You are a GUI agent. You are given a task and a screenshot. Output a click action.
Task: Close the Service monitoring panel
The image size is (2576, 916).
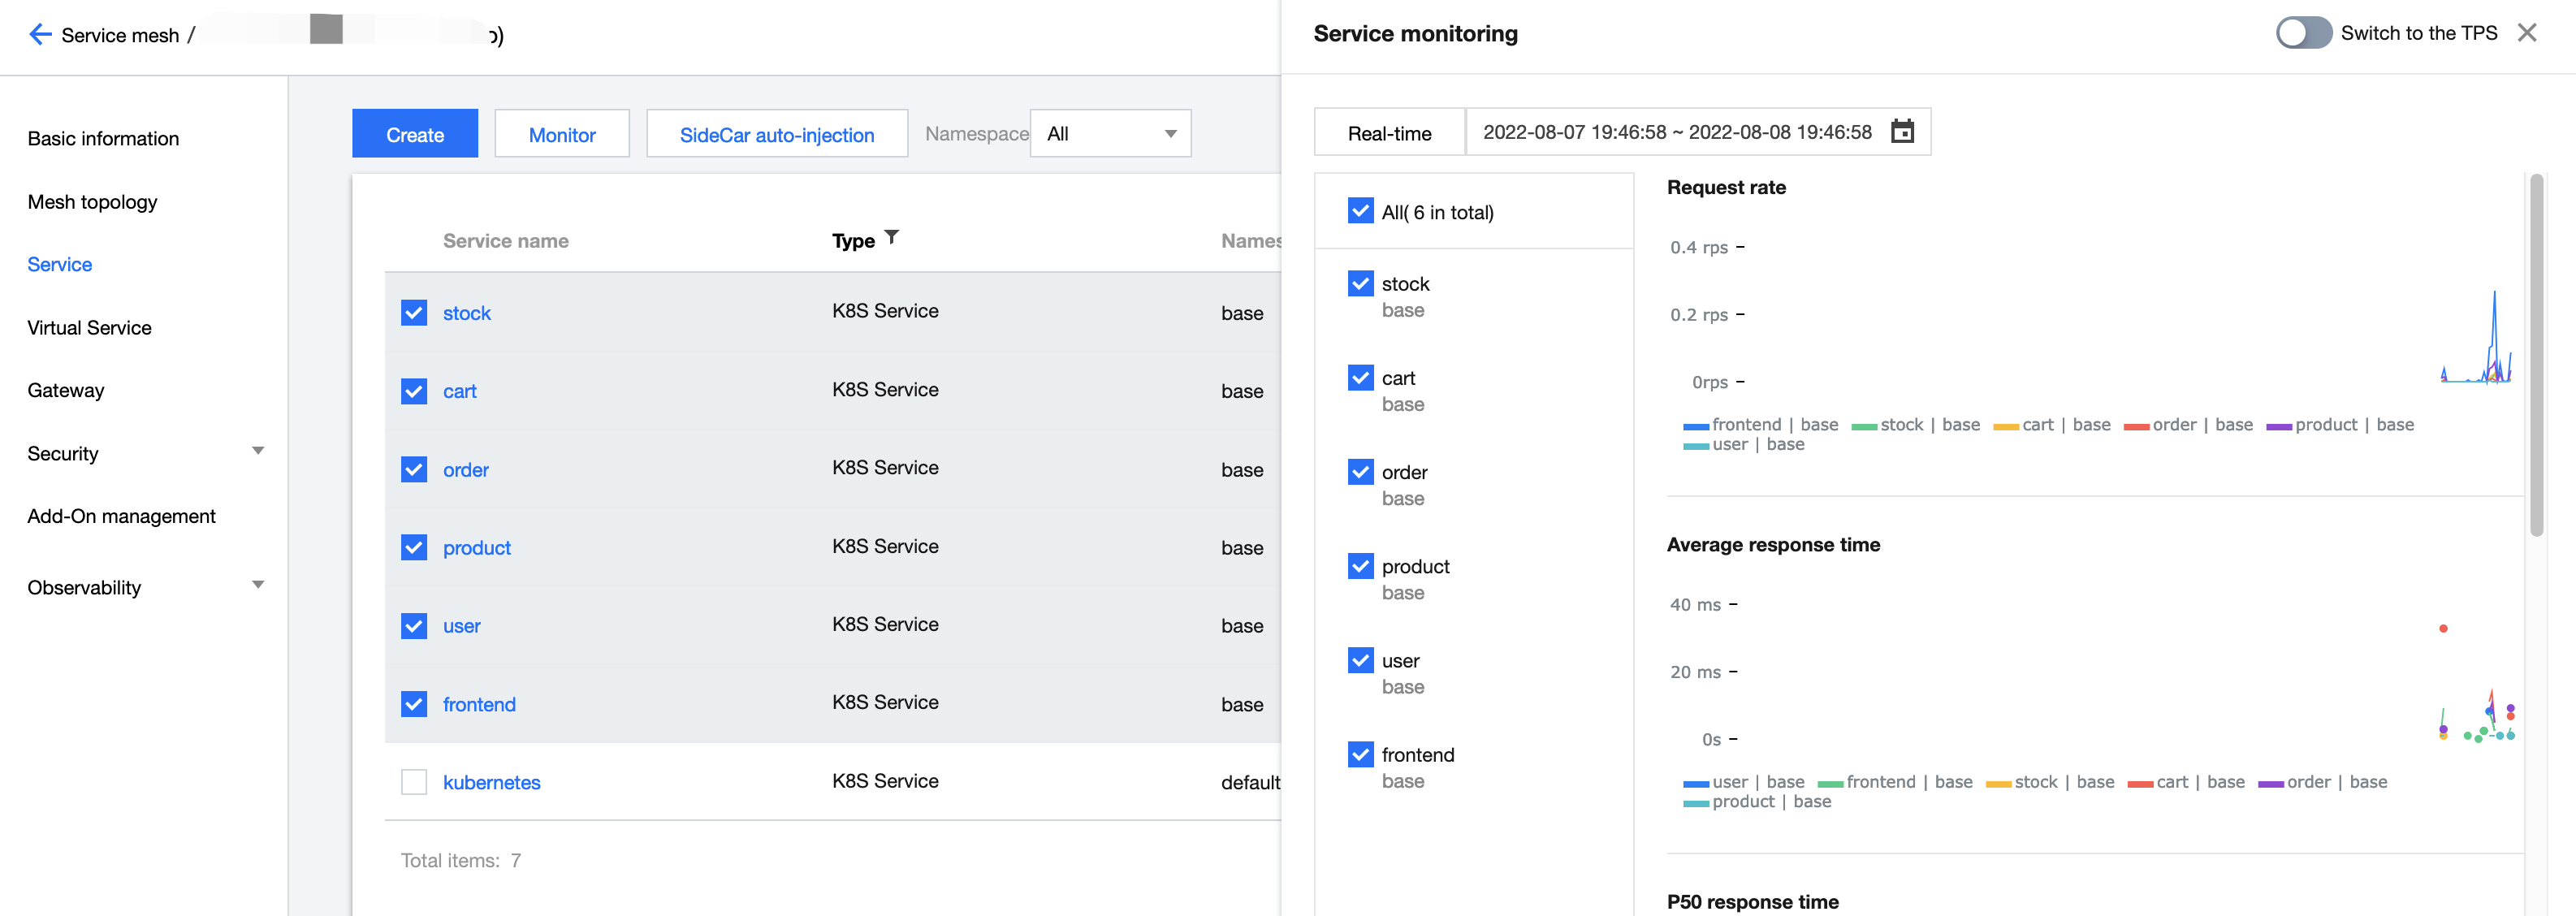(2527, 33)
